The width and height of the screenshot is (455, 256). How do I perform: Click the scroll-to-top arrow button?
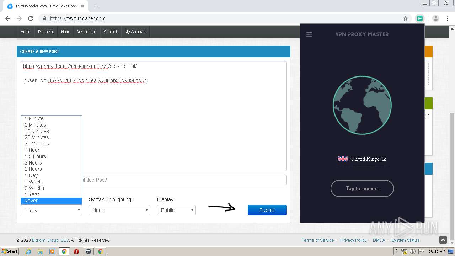443,240
